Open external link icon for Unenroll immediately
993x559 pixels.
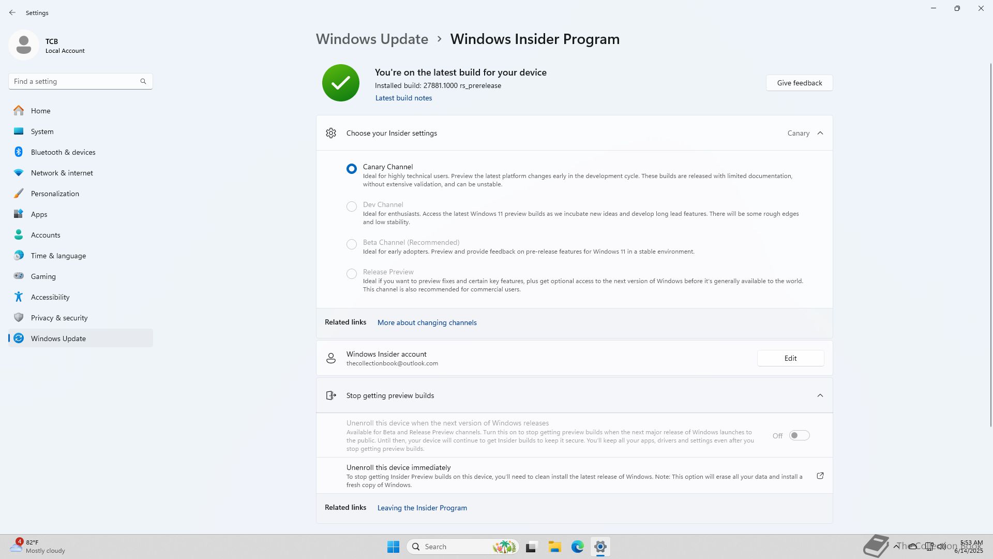point(820,476)
